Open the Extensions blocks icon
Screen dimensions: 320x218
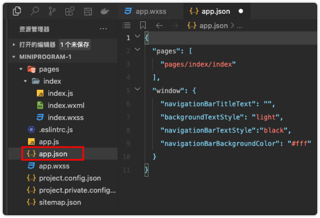coord(70,11)
